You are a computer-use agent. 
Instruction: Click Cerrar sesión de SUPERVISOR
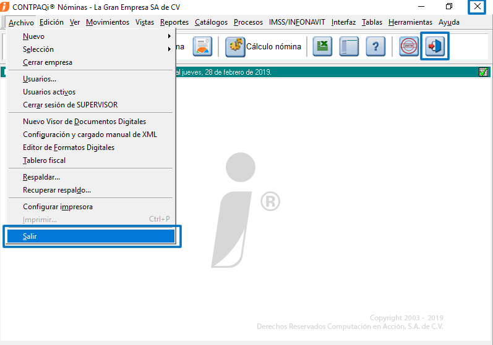coord(91,105)
